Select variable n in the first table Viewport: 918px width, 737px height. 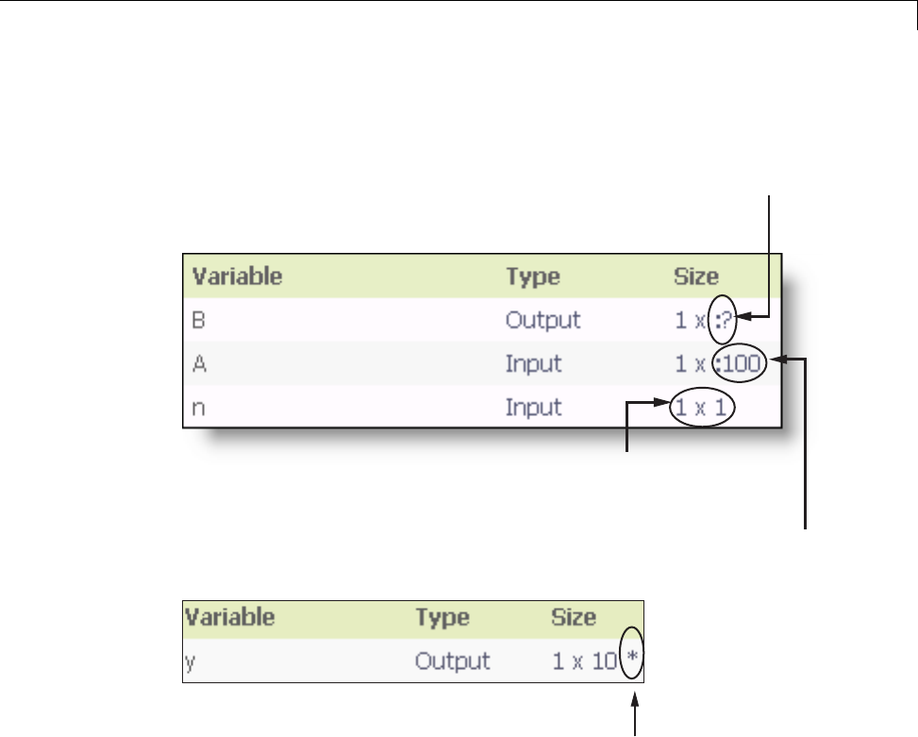pyautogui.click(x=199, y=408)
